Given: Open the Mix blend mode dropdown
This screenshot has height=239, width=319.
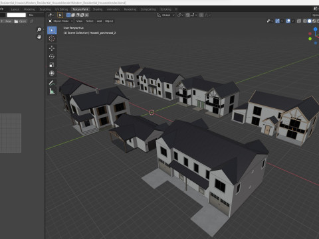Looking at the screenshot, I should tap(35, 15).
